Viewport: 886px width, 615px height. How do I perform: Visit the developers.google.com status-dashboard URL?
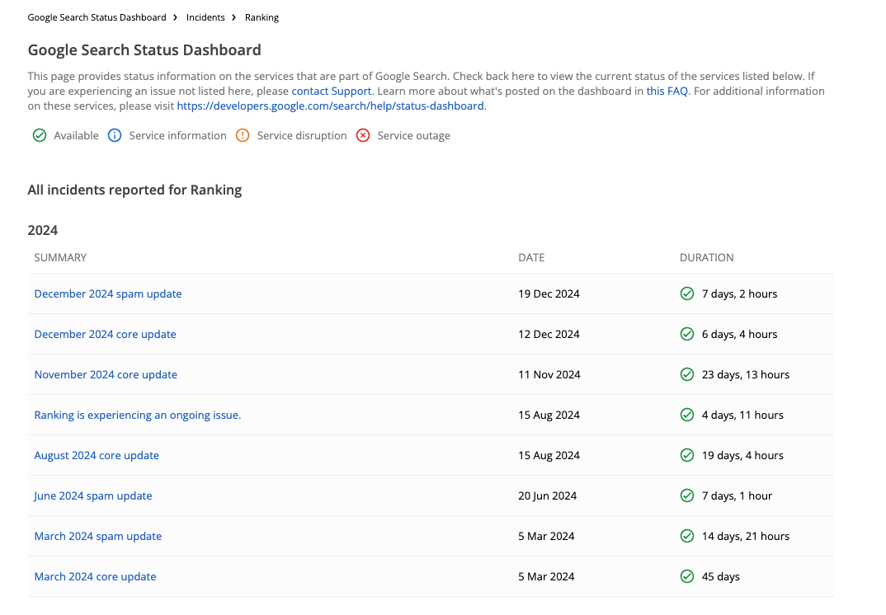pyautogui.click(x=331, y=106)
